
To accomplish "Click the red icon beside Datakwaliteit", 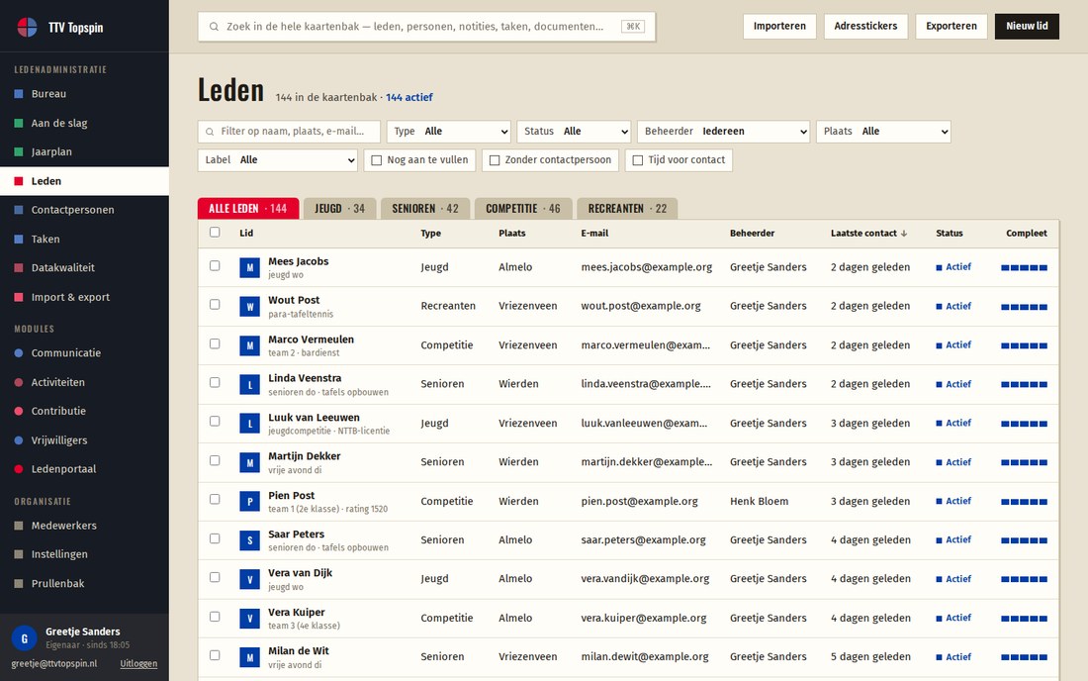I will click(x=19, y=267).
